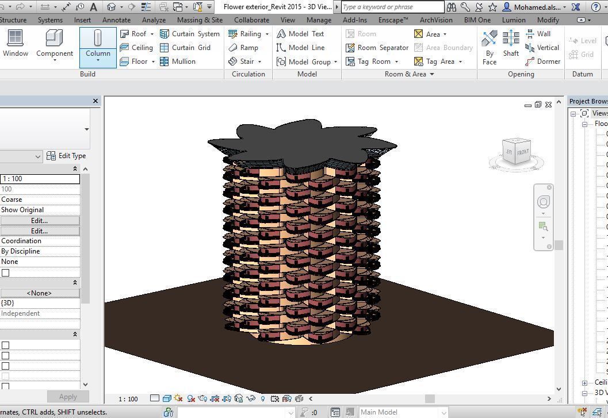
Task: Open the Floor tool dropdown arrow
Action: [153, 62]
